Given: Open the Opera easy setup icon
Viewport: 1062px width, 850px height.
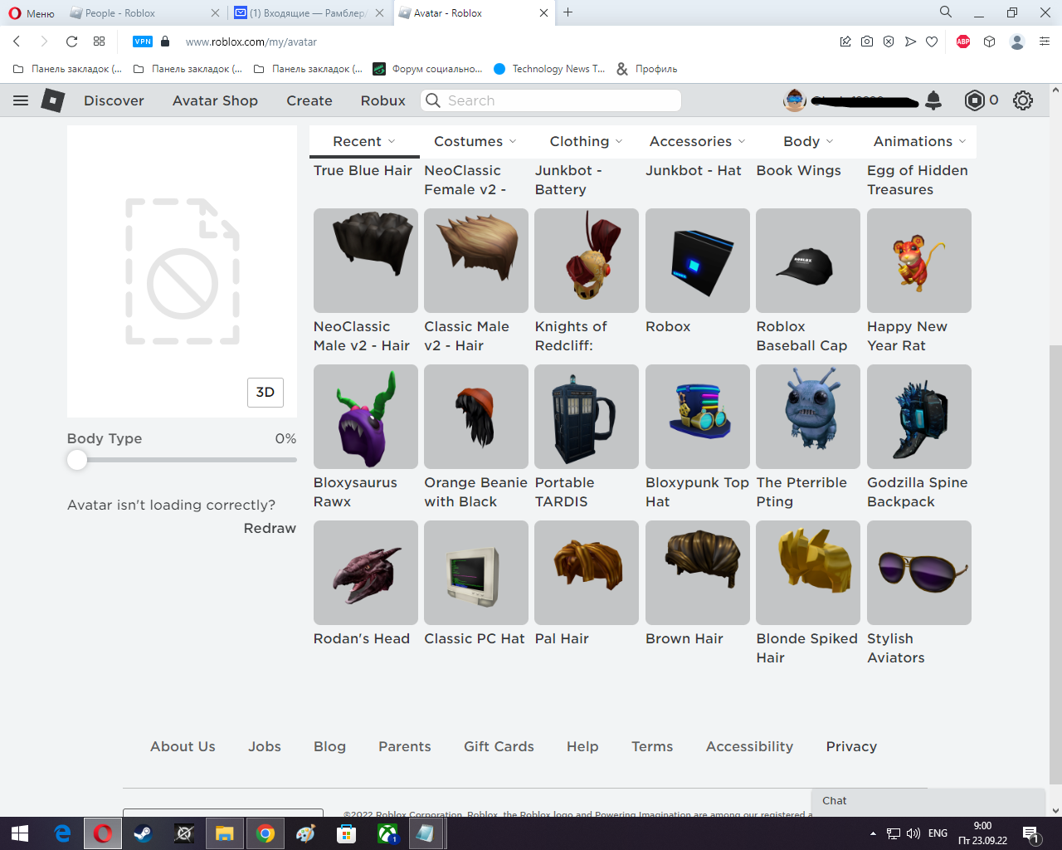Looking at the screenshot, I should (1045, 42).
